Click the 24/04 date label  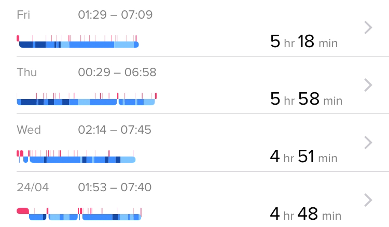[x=33, y=187]
